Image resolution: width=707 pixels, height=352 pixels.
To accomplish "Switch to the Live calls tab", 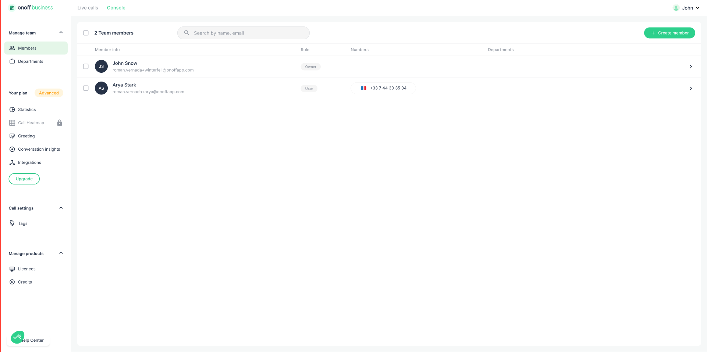I will (x=88, y=8).
